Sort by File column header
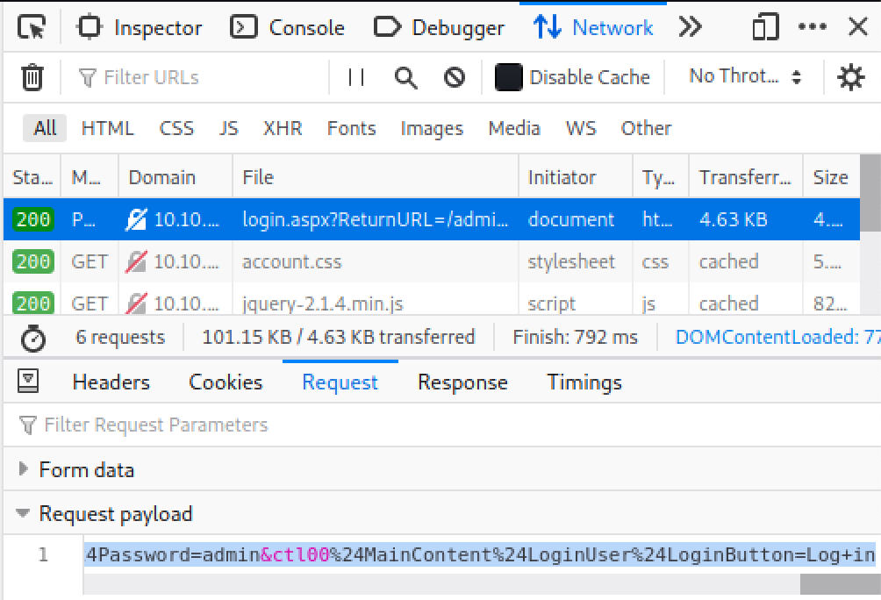 point(376,177)
